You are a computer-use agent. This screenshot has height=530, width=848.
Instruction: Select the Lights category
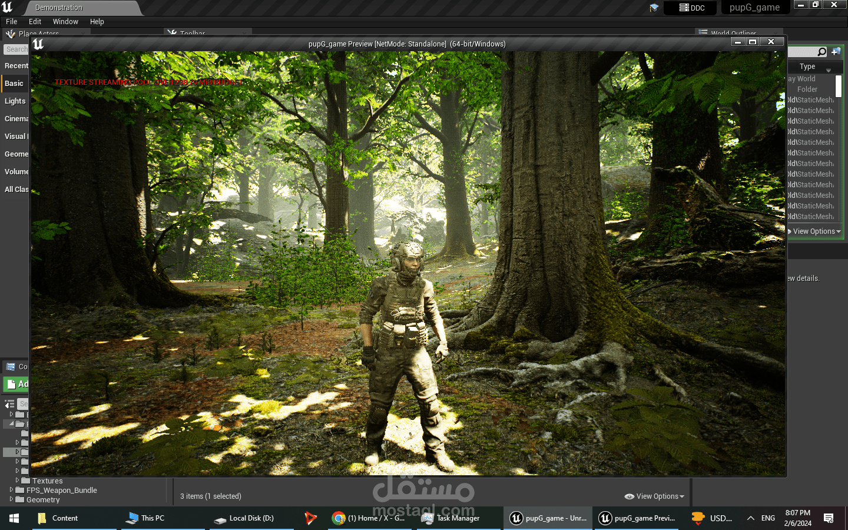[x=15, y=101]
